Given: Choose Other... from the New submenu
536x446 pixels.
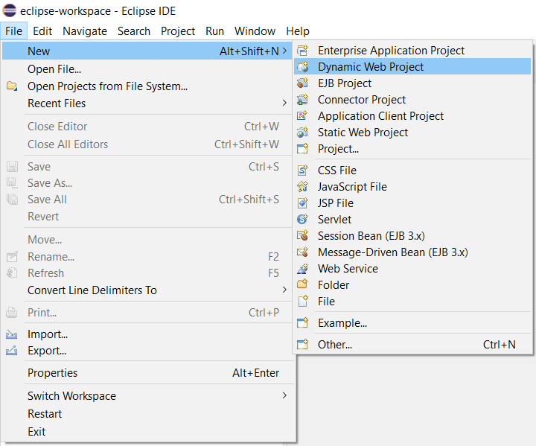Looking at the screenshot, I should pos(335,345).
